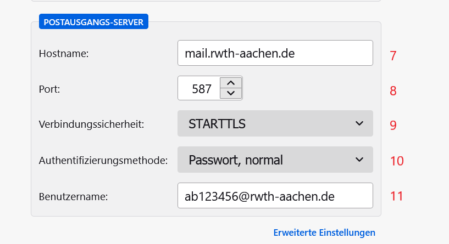Click the Hostname label
Screen dimensions: 449x244
click(64, 54)
